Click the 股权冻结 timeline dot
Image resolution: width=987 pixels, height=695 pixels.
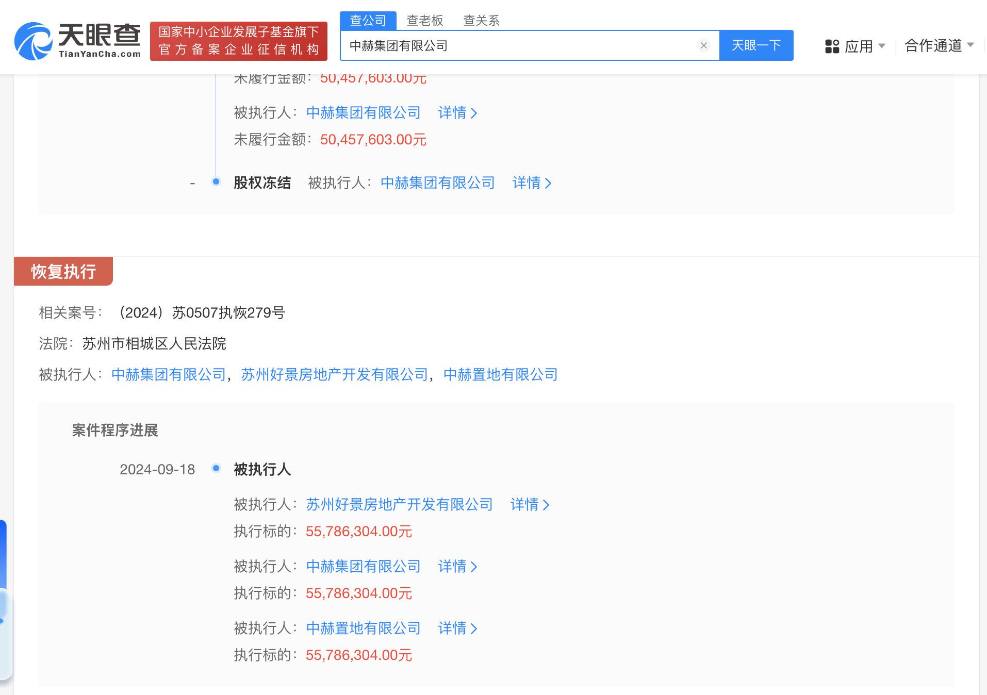(x=216, y=181)
